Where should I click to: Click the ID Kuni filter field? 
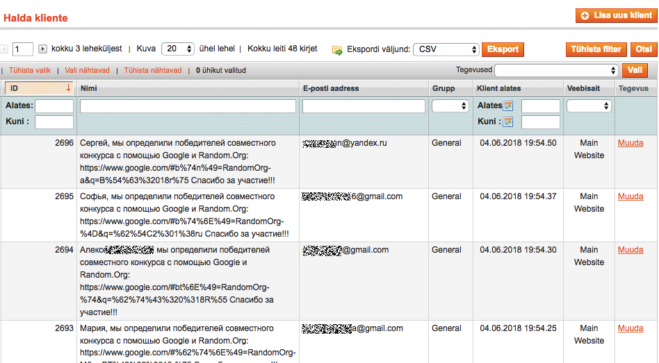click(x=54, y=122)
